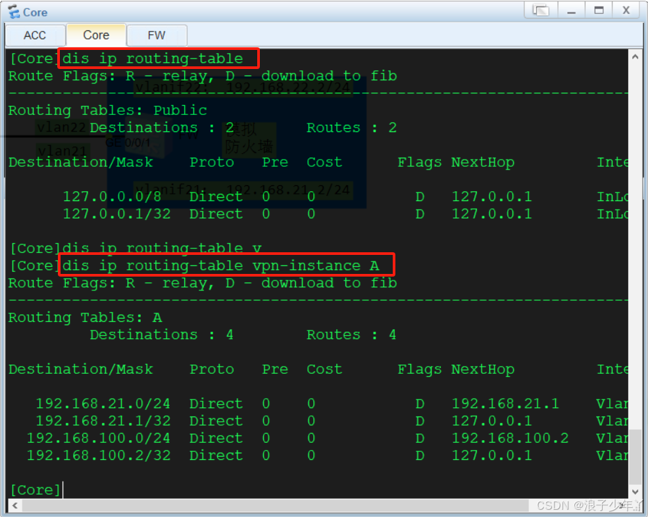Screen dimensions: 648x517
Task: Click the Core app icon in title bar
Action: [14, 12]
